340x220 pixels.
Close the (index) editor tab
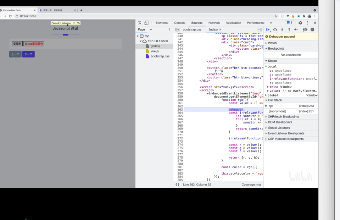pyautogui.click(x=220, y=29)
